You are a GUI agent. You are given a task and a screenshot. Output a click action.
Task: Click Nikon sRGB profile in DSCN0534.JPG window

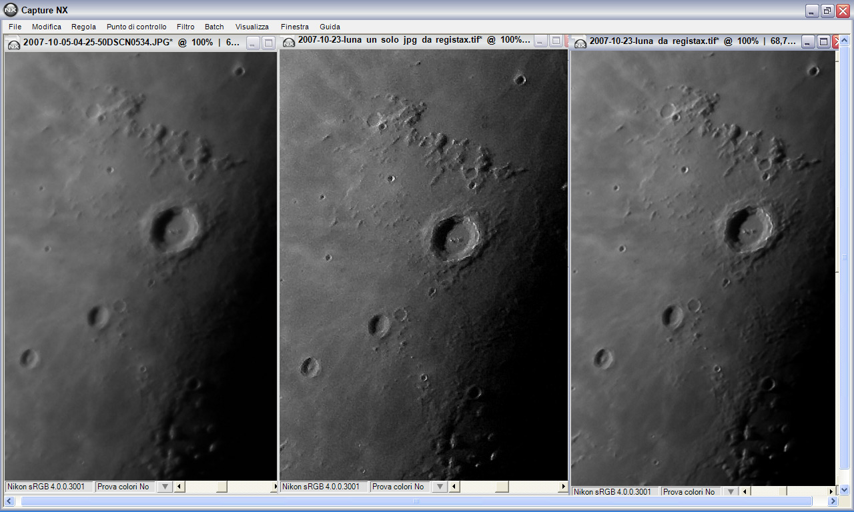(x=49, y=487)
